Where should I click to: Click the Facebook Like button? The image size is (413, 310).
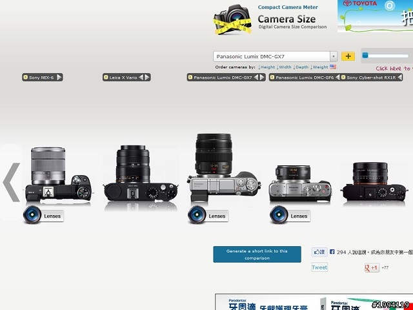click(319, 252)
